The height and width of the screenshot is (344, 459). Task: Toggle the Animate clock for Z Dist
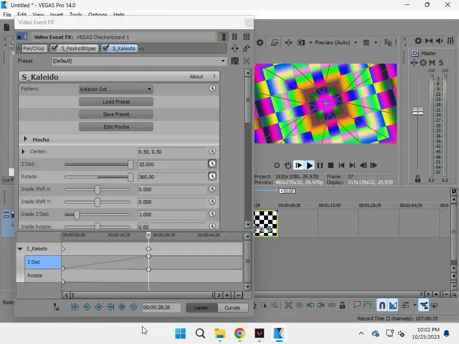tap(212, 163)
